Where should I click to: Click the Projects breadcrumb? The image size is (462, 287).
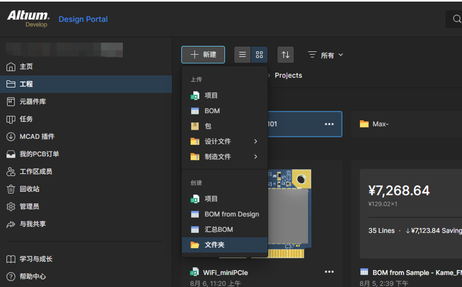(288, 75)
